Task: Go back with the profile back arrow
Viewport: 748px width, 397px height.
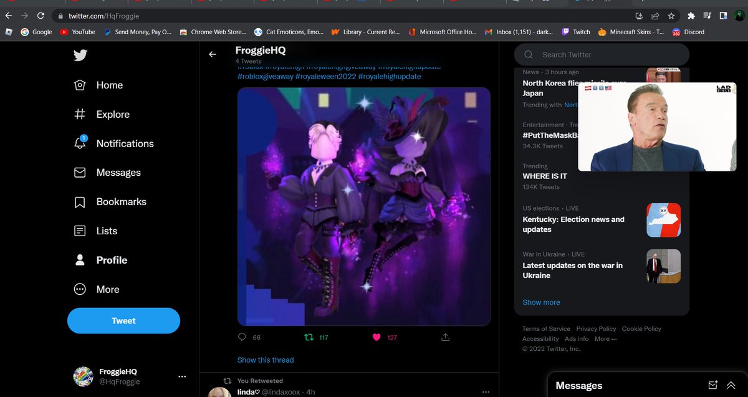Action: tap(213, 54)
